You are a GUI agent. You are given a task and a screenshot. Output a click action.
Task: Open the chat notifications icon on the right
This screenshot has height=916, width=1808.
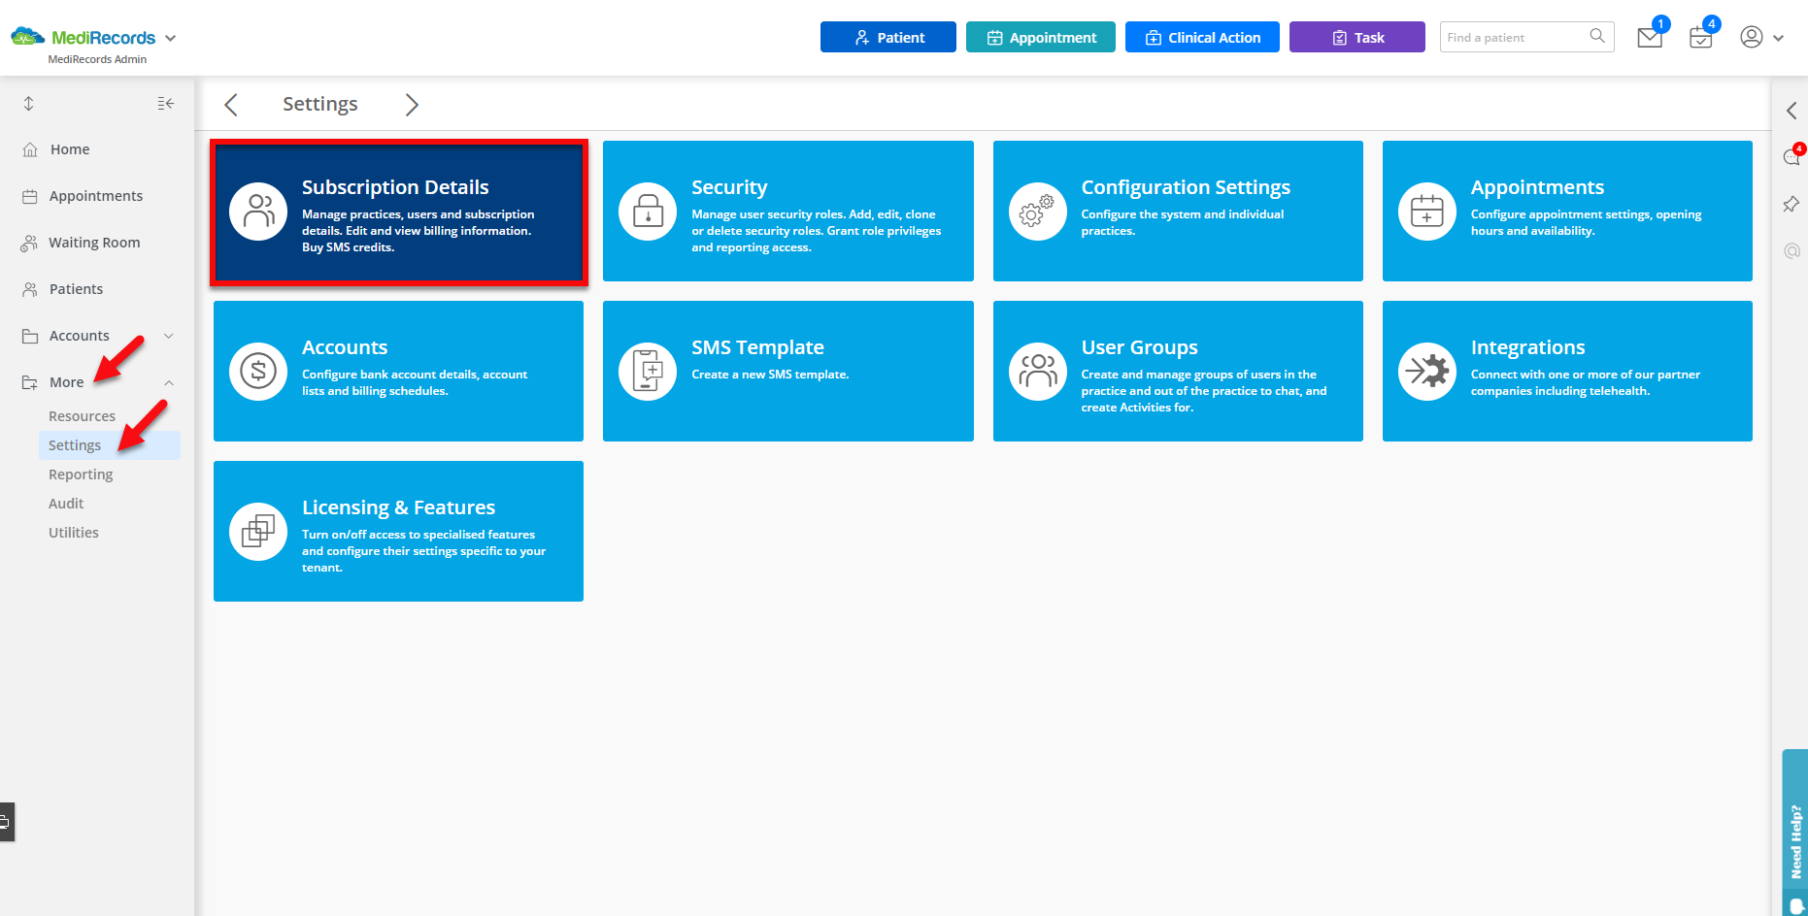coord(1791,156)
